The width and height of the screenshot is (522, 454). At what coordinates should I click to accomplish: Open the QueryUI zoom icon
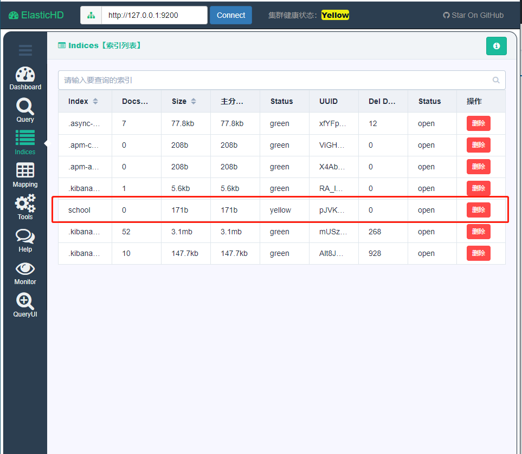click(x=25, y=301)
